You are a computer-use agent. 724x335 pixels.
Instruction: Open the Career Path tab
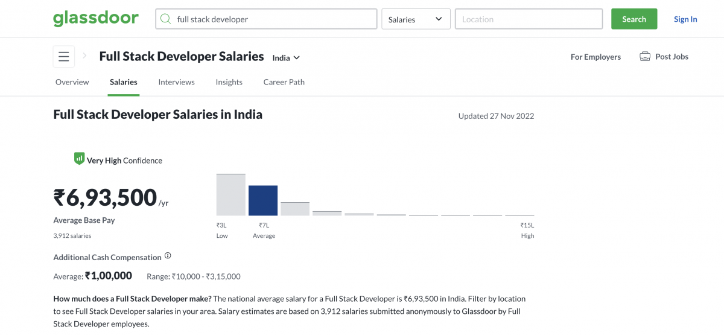click(284, 82)
